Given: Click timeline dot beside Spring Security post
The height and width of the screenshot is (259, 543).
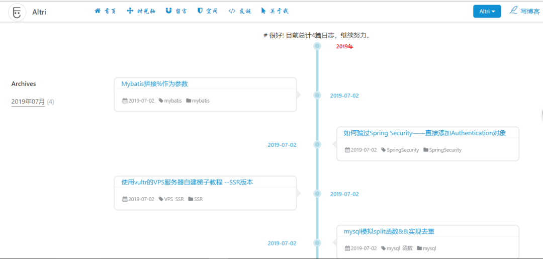Looking at the screenshot, I should [317, 144].
